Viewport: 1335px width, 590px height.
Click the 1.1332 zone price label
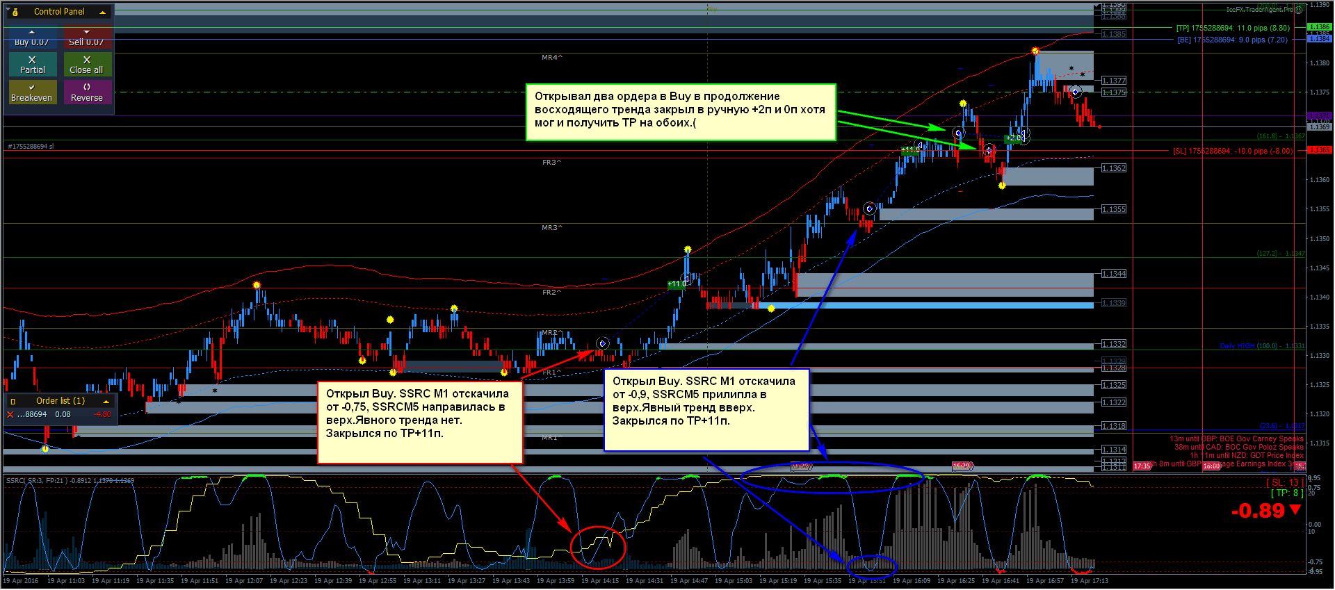coord(1114,344)
